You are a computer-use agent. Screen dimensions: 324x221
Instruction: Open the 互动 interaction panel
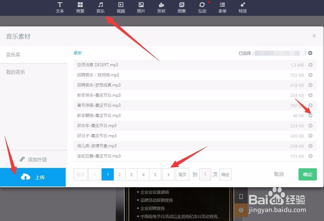click(x=202, y=7)
